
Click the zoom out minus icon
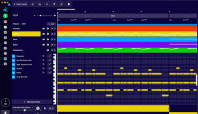[35, 15]
